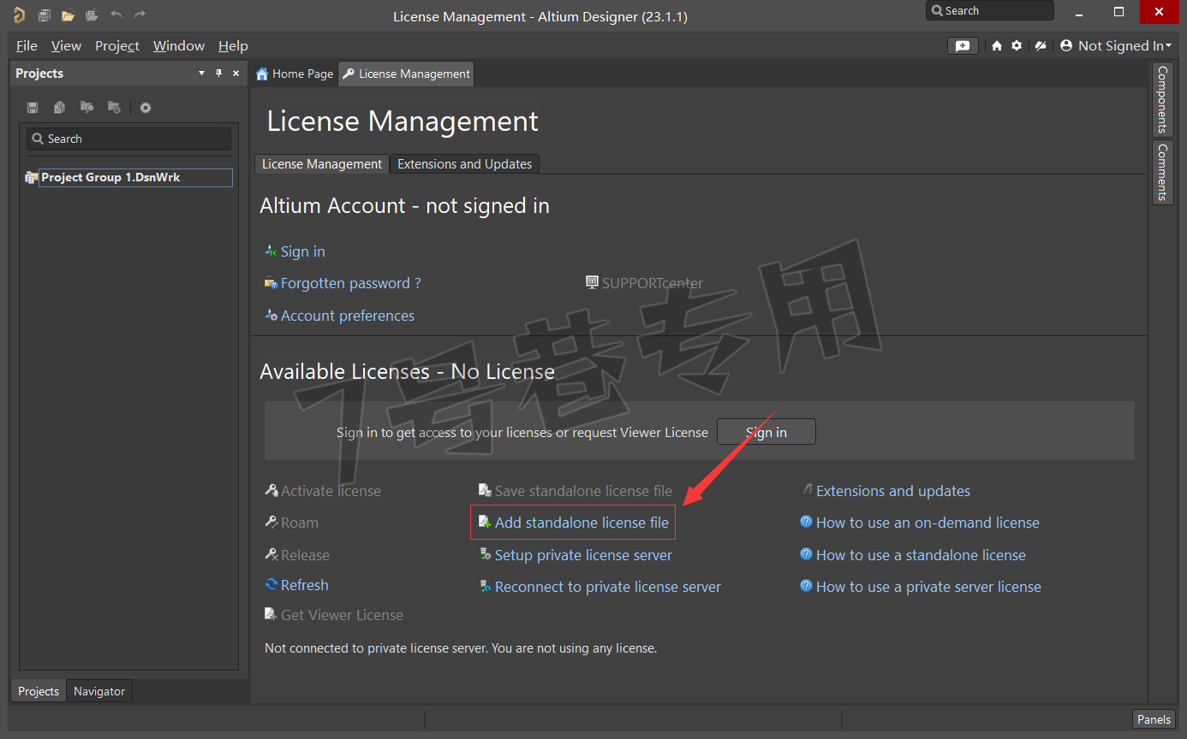Switch to the Navigator bottom tab
This screenshot has height=739, width=1187.
pos(99,691)
